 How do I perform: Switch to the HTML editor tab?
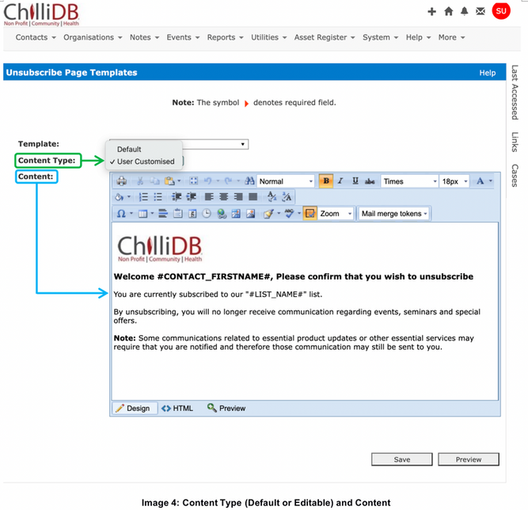click(x=177, y=409)
